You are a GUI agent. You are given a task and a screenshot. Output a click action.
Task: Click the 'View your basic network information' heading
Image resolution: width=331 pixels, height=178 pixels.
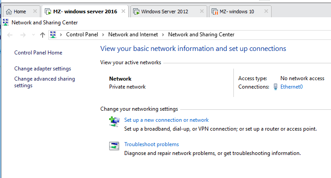(193, 49)
